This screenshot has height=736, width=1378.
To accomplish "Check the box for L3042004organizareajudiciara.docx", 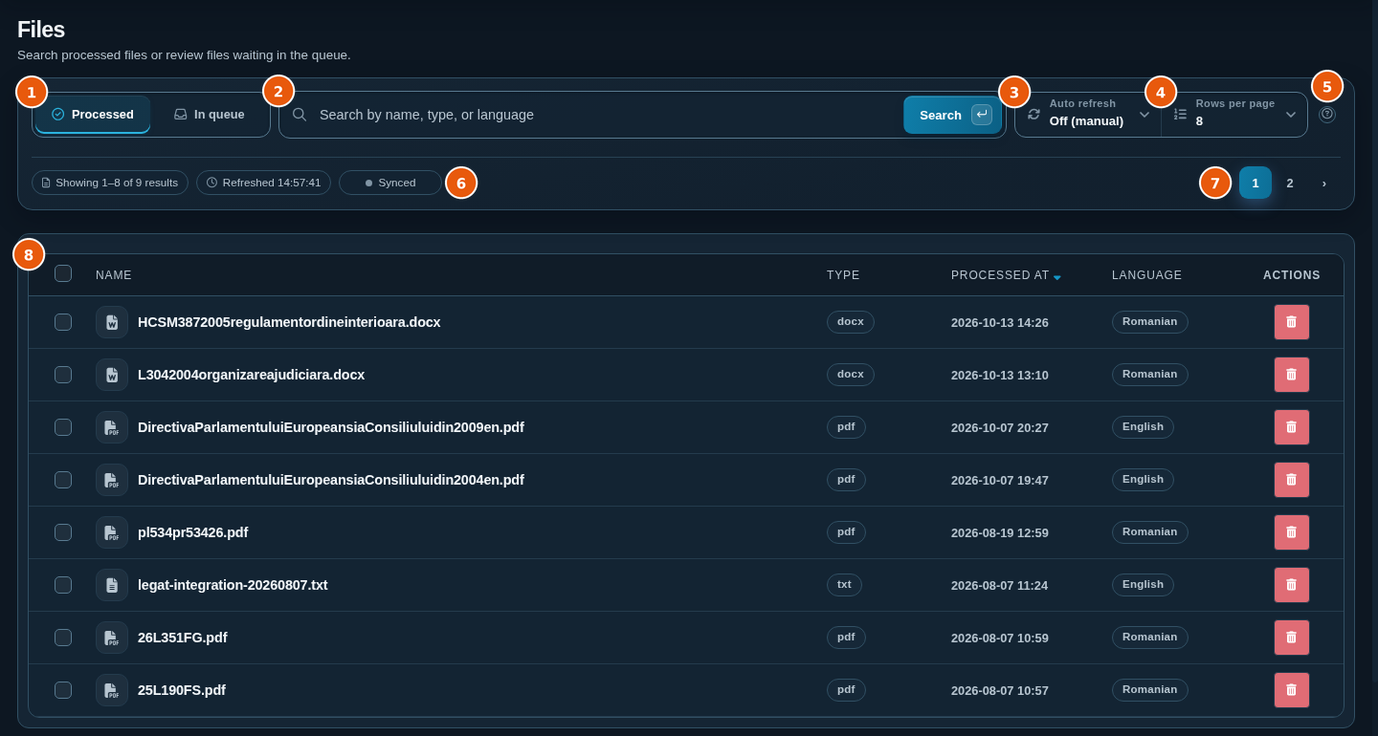I will point(63,375).
